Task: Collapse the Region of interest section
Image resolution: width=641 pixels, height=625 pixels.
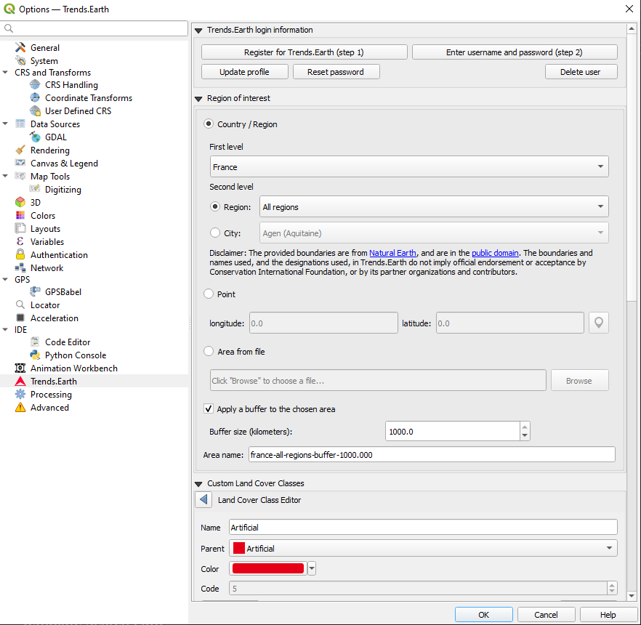Action: pyautogui.click(x=198, y=98)
